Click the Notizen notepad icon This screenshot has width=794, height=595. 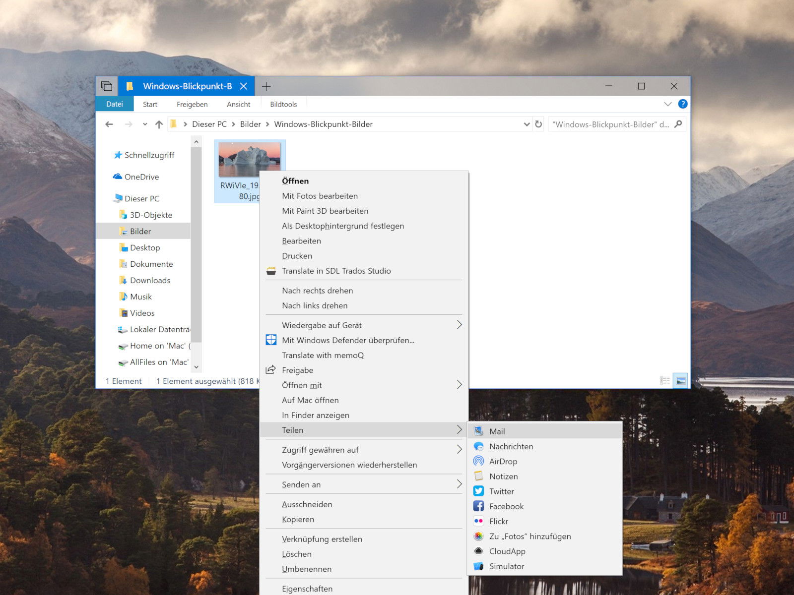pos(478,476)
